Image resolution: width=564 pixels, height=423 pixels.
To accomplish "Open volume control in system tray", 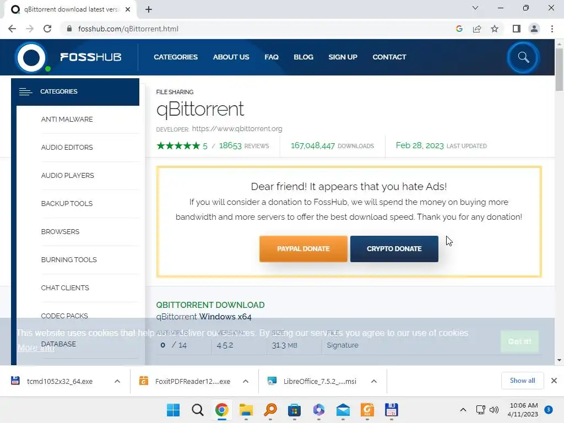I will [x=494, y=410].
